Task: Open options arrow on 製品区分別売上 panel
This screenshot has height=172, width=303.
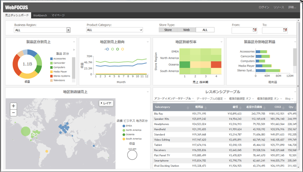Action: pos(74,42)
